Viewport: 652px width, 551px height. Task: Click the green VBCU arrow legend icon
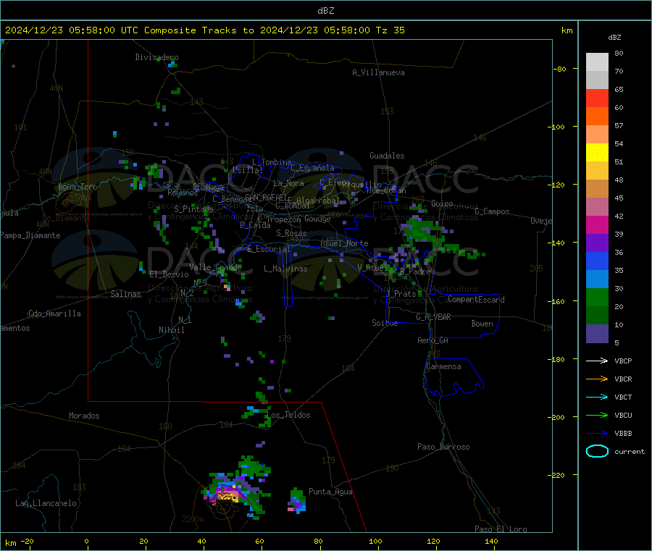click(597, 415)
